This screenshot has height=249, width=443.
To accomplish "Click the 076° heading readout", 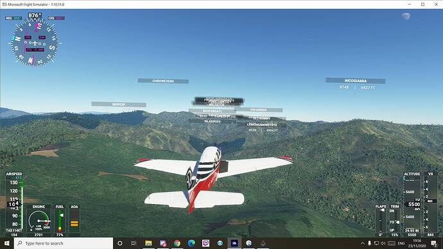I will 35,15.
